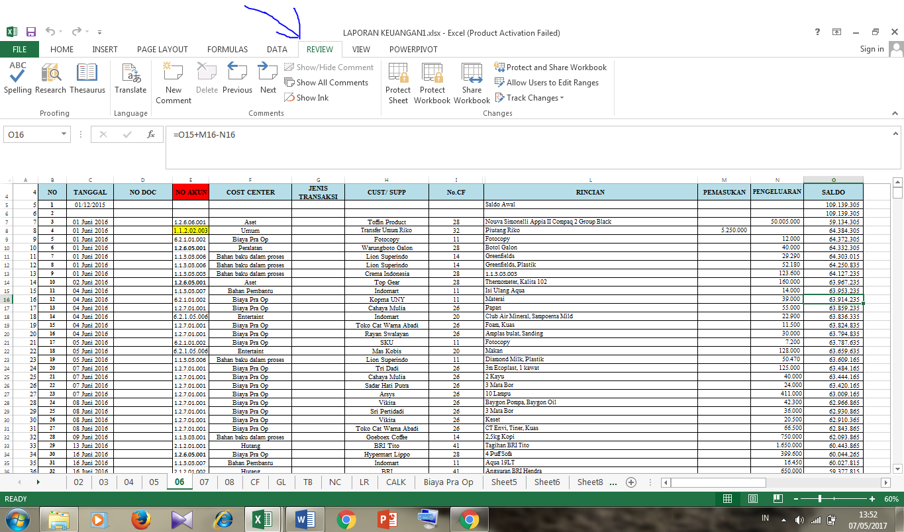
Task: Click the horizontal scrollbar right arrow
Action: (885, 482)
